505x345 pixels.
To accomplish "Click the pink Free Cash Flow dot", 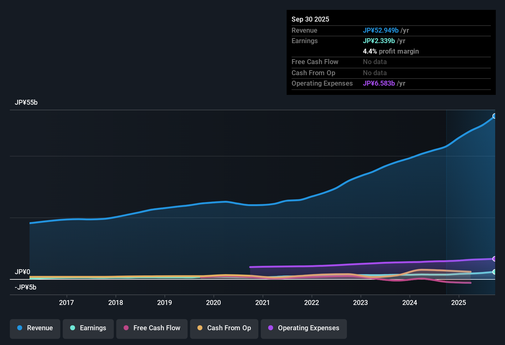I will click(126, 328).
